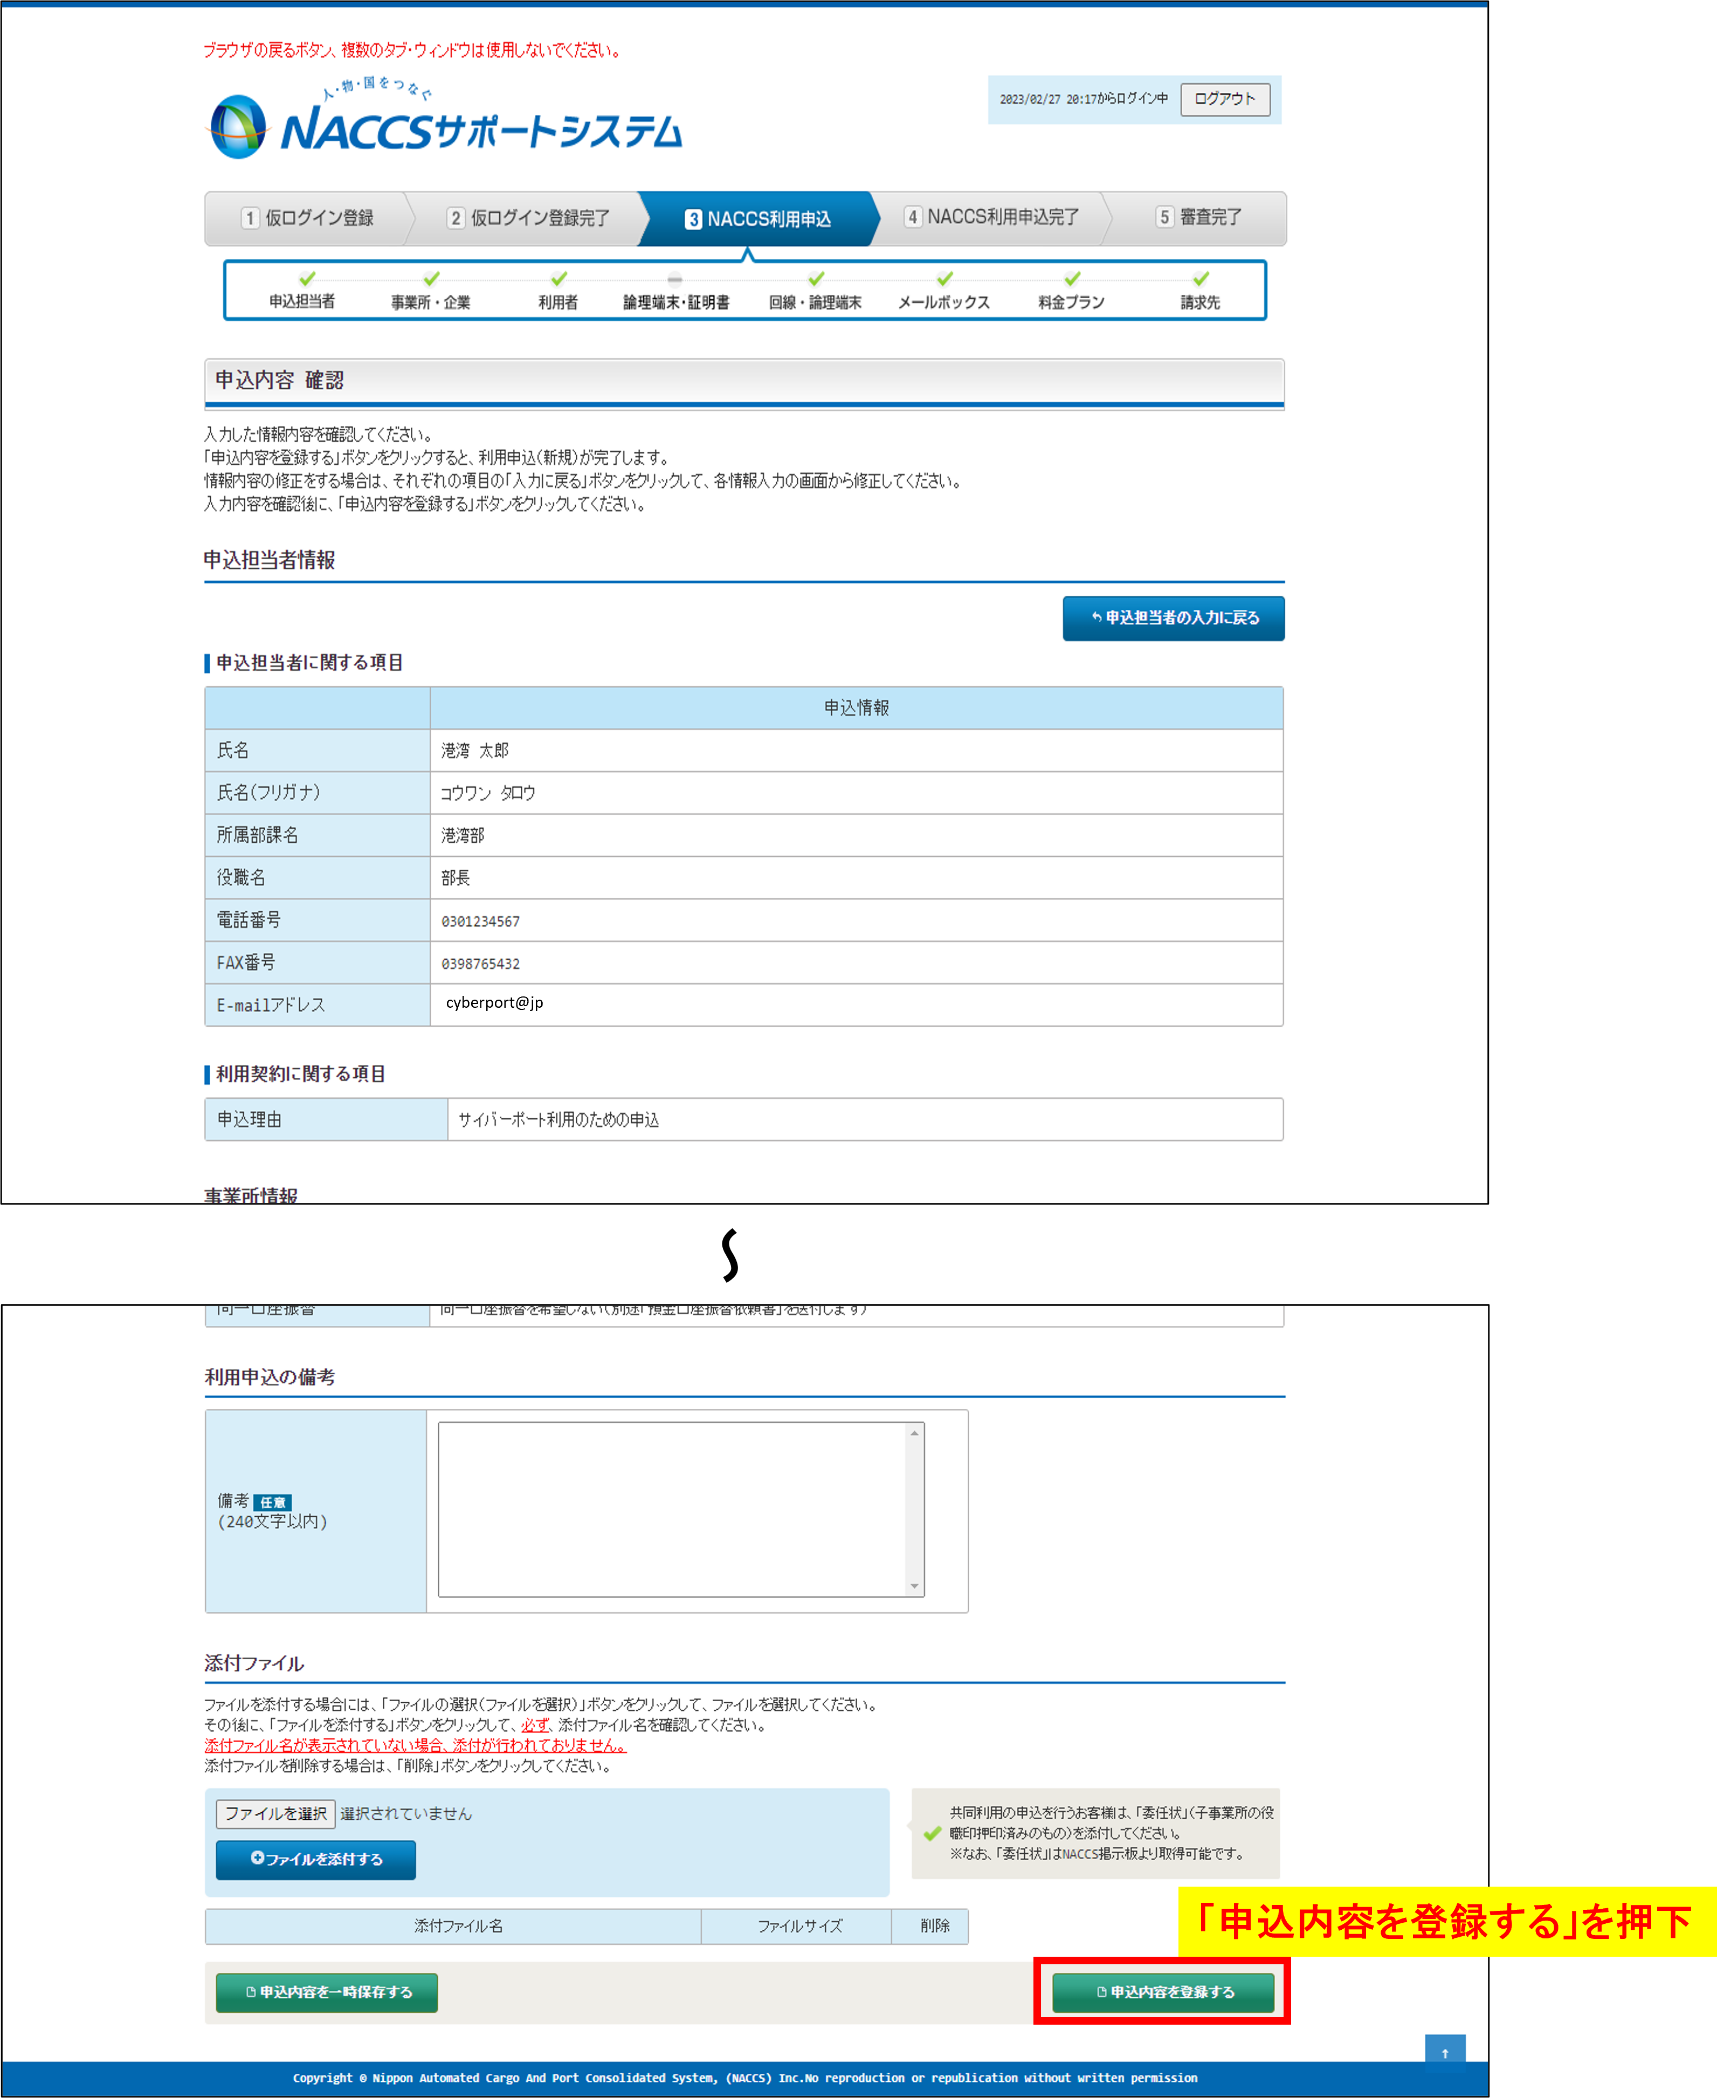
Task: Click the NACCS globe logo icon
Action: [x=237, y=127]
